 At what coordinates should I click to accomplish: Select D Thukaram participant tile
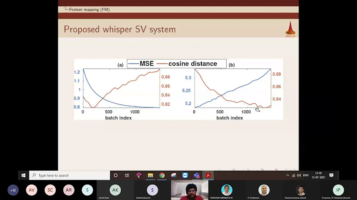click(x=264, y=190)
